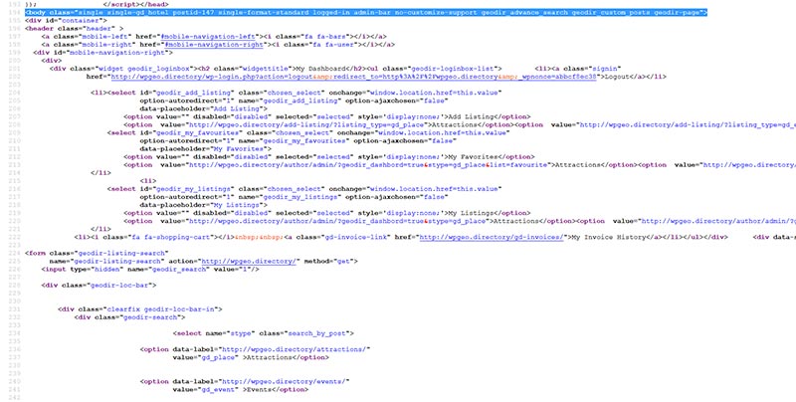The height and width of the screenshot is (402, 796).
Task: Click data-label events URL value
Action: pos(286,382)
